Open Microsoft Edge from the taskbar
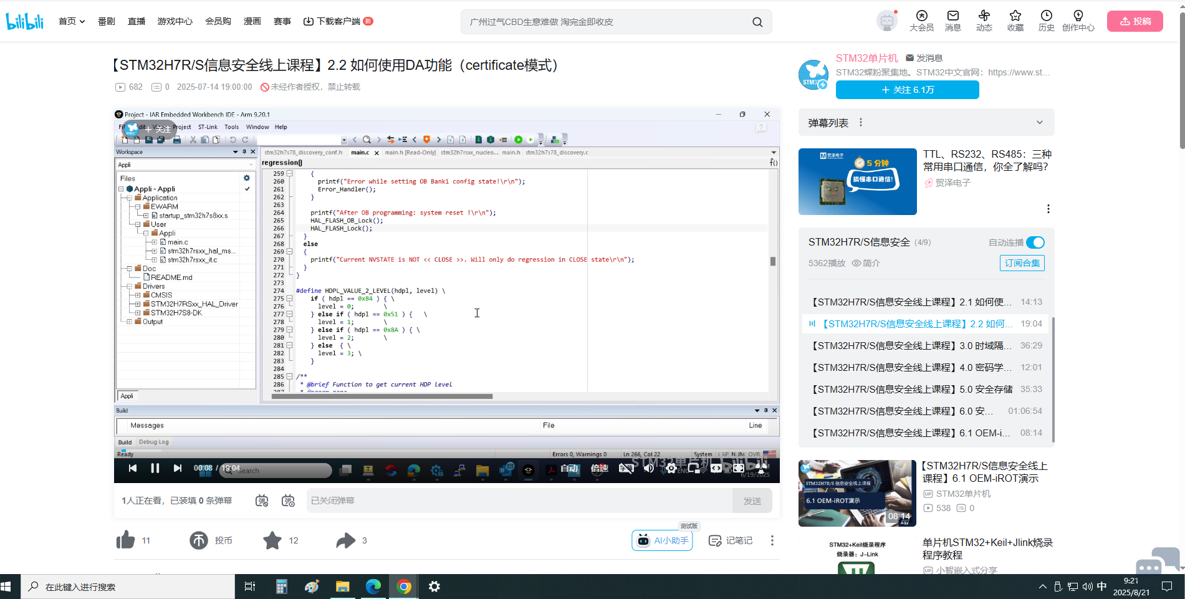1185x599 pixels. coord(373,587)
